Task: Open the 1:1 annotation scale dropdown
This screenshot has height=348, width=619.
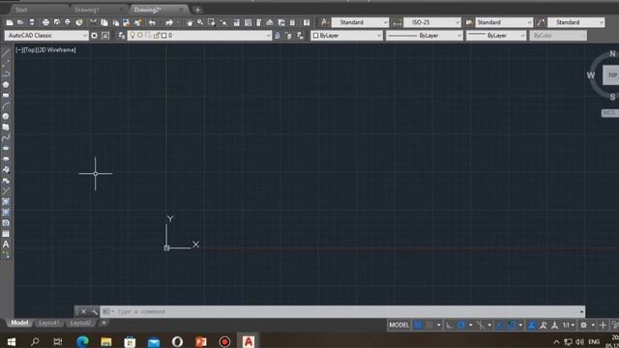Action: [569, 325]
